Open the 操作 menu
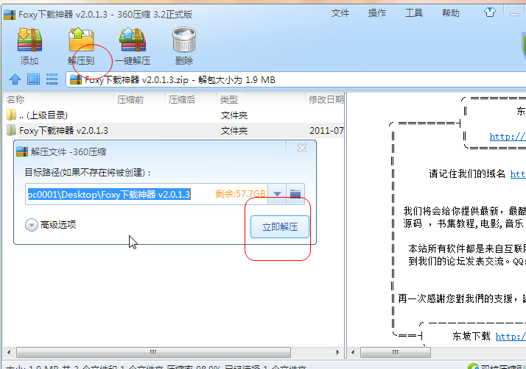 [x=377, y=13]
